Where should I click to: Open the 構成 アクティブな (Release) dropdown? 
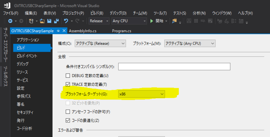pos(100,44)
